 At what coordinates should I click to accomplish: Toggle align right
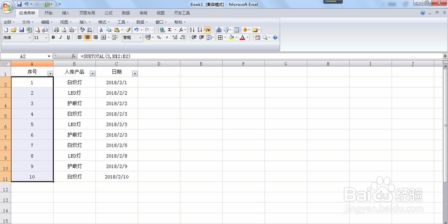click(x=95, y=38)
